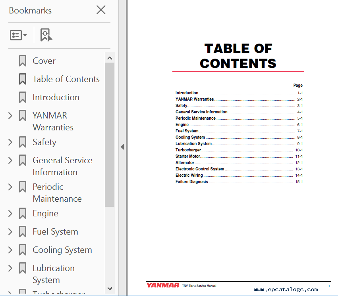Screen dimensions: 338x296
Task: Click page number 15-1 in the contents
Action: click(299, 182)
